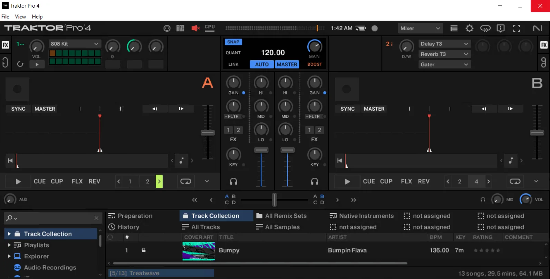Toggle SNAP mode
The height and width of the screenshot is (279, 550).
click(233, 42)
